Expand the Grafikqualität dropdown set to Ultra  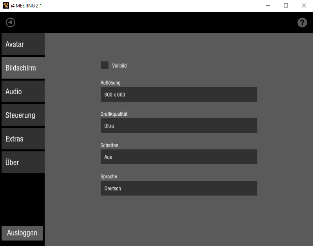coord(179,126)
